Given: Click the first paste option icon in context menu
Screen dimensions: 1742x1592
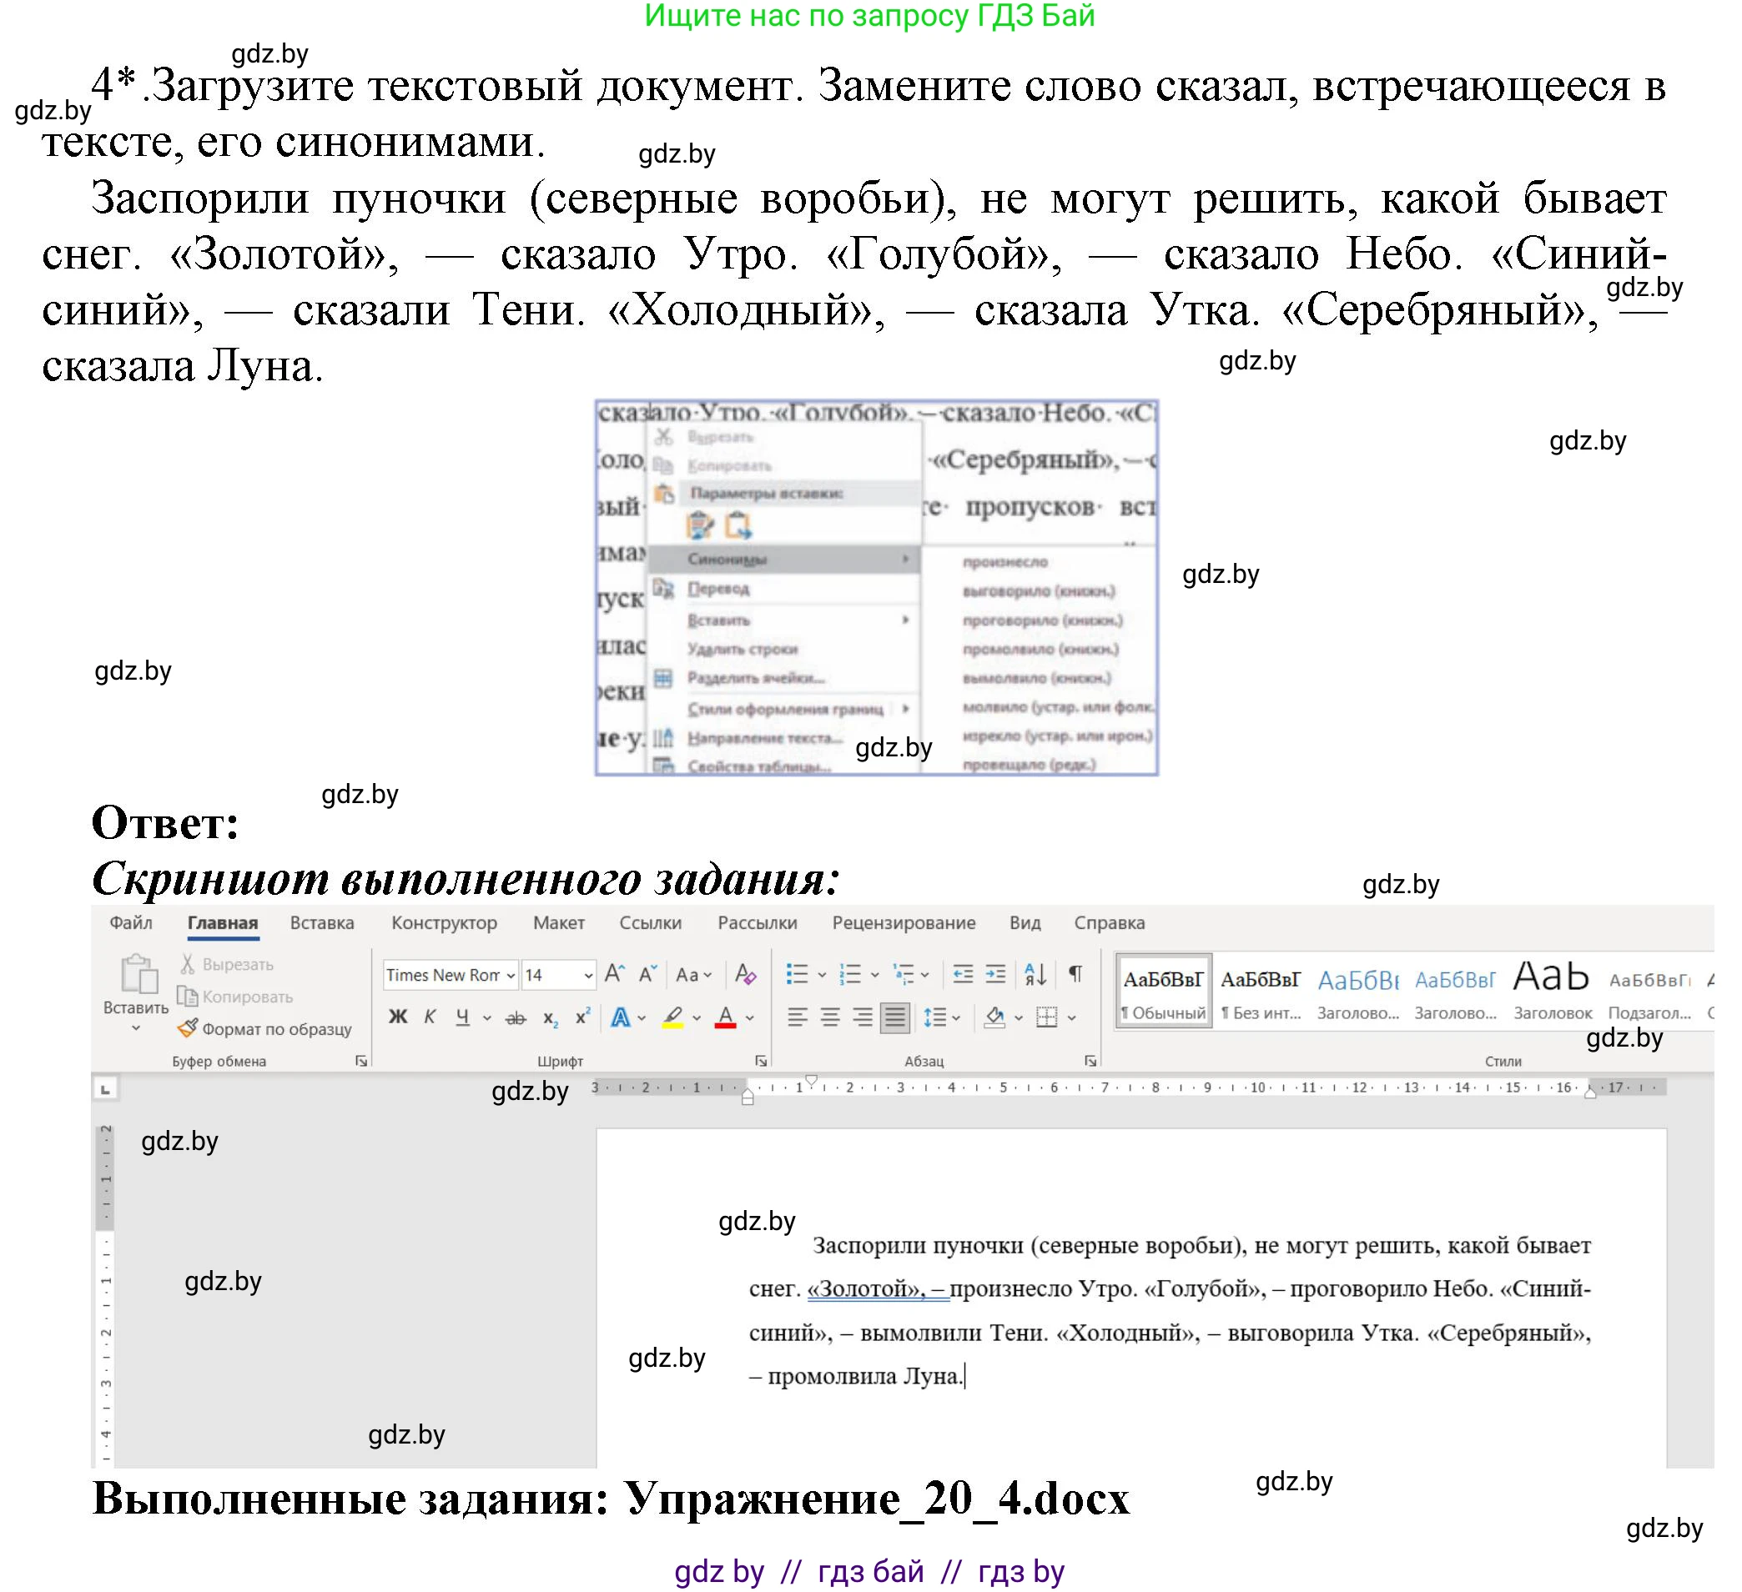Looking at the screenshot, I should pyautogui.click(x=700, y=525).
